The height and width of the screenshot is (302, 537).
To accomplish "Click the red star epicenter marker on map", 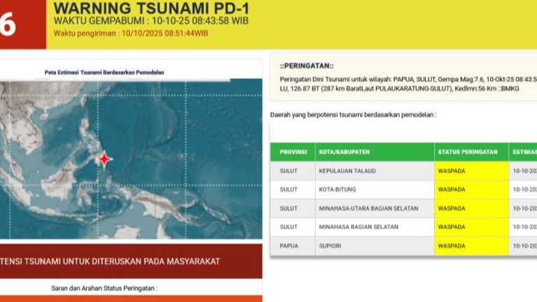I will point(105,159).
